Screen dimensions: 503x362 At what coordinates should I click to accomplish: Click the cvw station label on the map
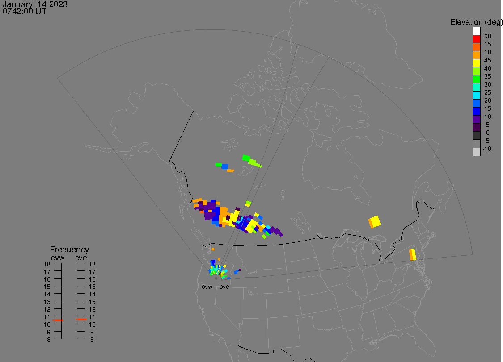(x=207, y=287)
